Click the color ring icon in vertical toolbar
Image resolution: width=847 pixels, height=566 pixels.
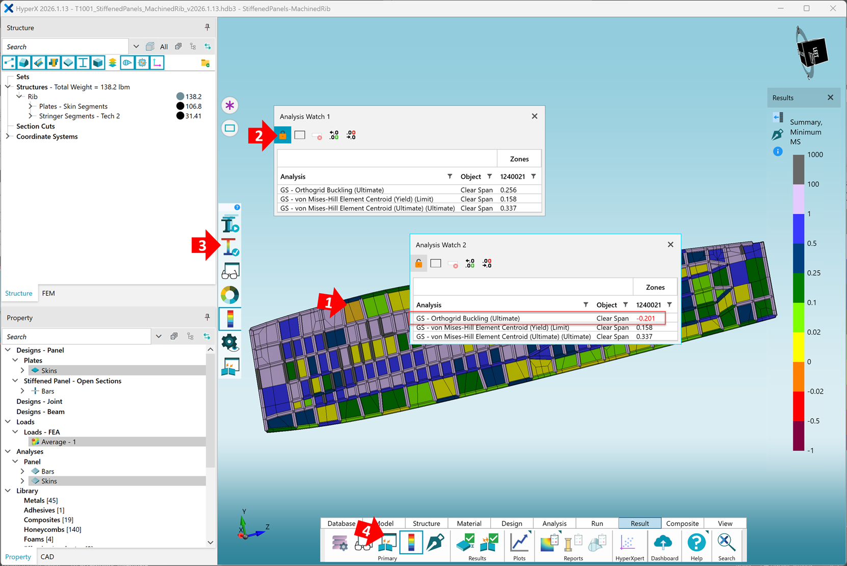[x=230, y=295]
